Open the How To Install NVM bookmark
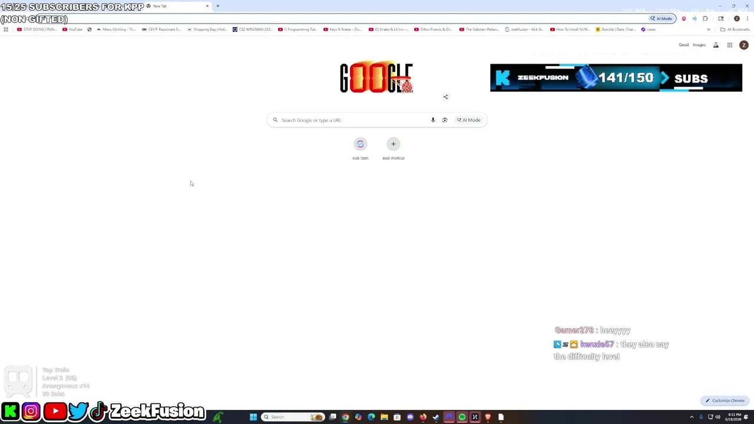 (570, 29)
